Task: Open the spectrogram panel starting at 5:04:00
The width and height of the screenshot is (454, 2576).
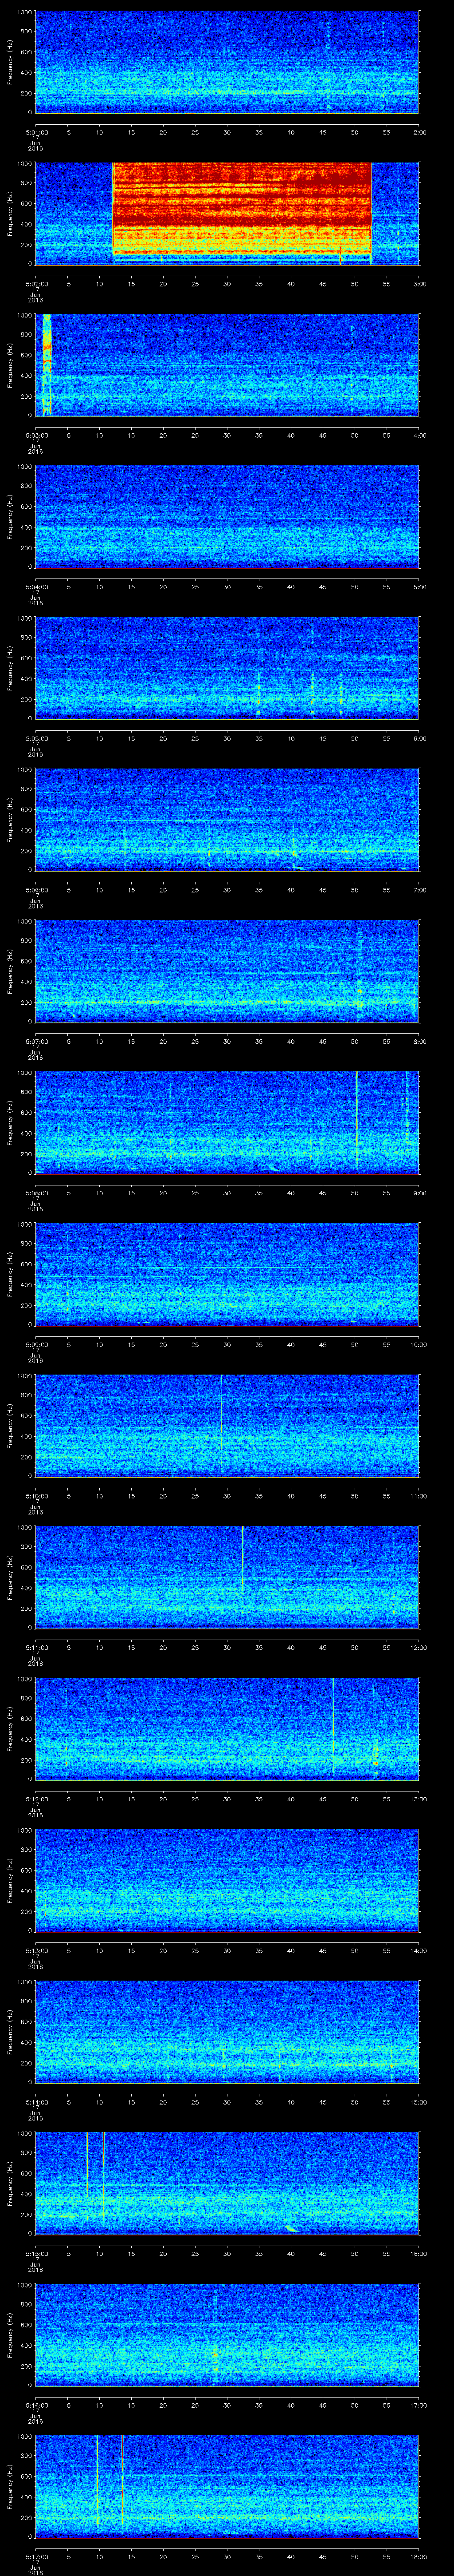Action: coord(227,516)
